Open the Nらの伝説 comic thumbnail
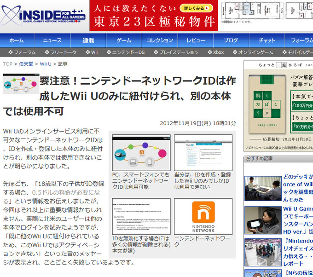Screen dimensions: 313x277 (x=263, y=273)
